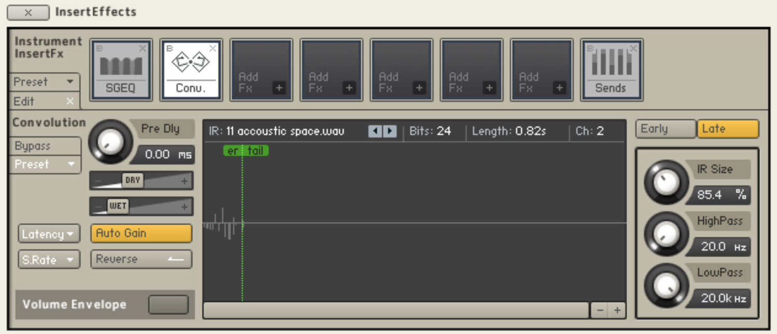Remove the SGEQ effect with its X
777x334 pixels.
(142, 49)
